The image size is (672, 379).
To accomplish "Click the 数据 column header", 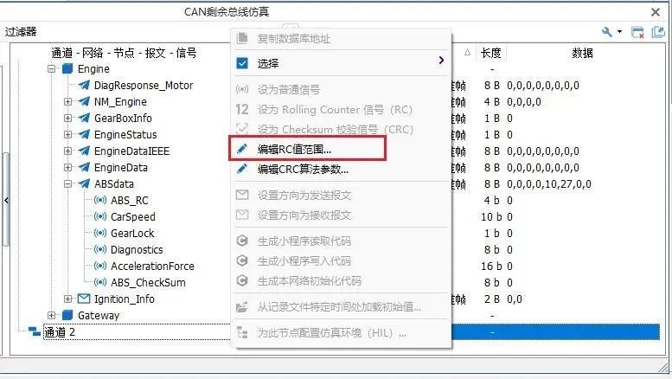I will tap(582, 53).
